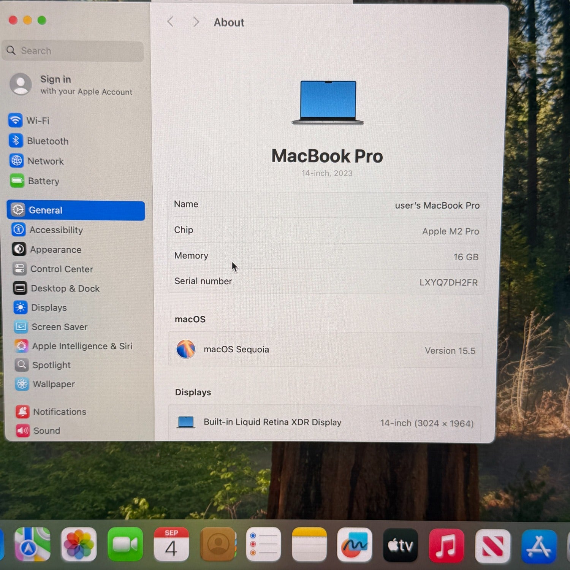Open Calendar from the Dock

click(x=171, y=545)
